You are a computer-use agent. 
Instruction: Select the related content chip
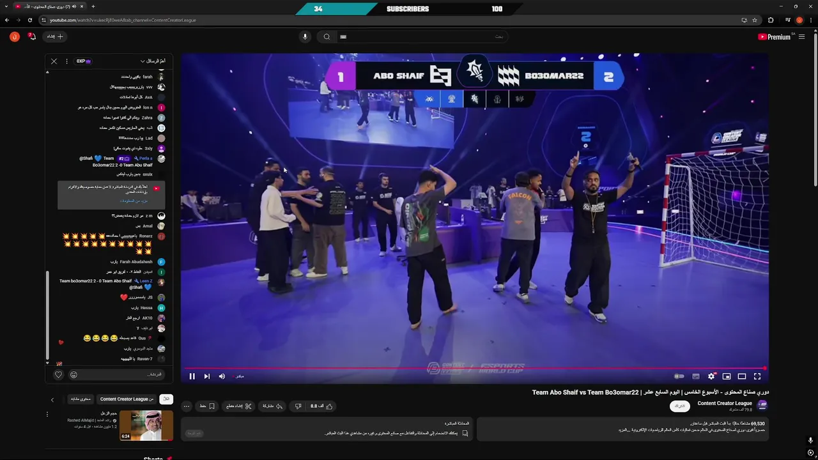81,399
